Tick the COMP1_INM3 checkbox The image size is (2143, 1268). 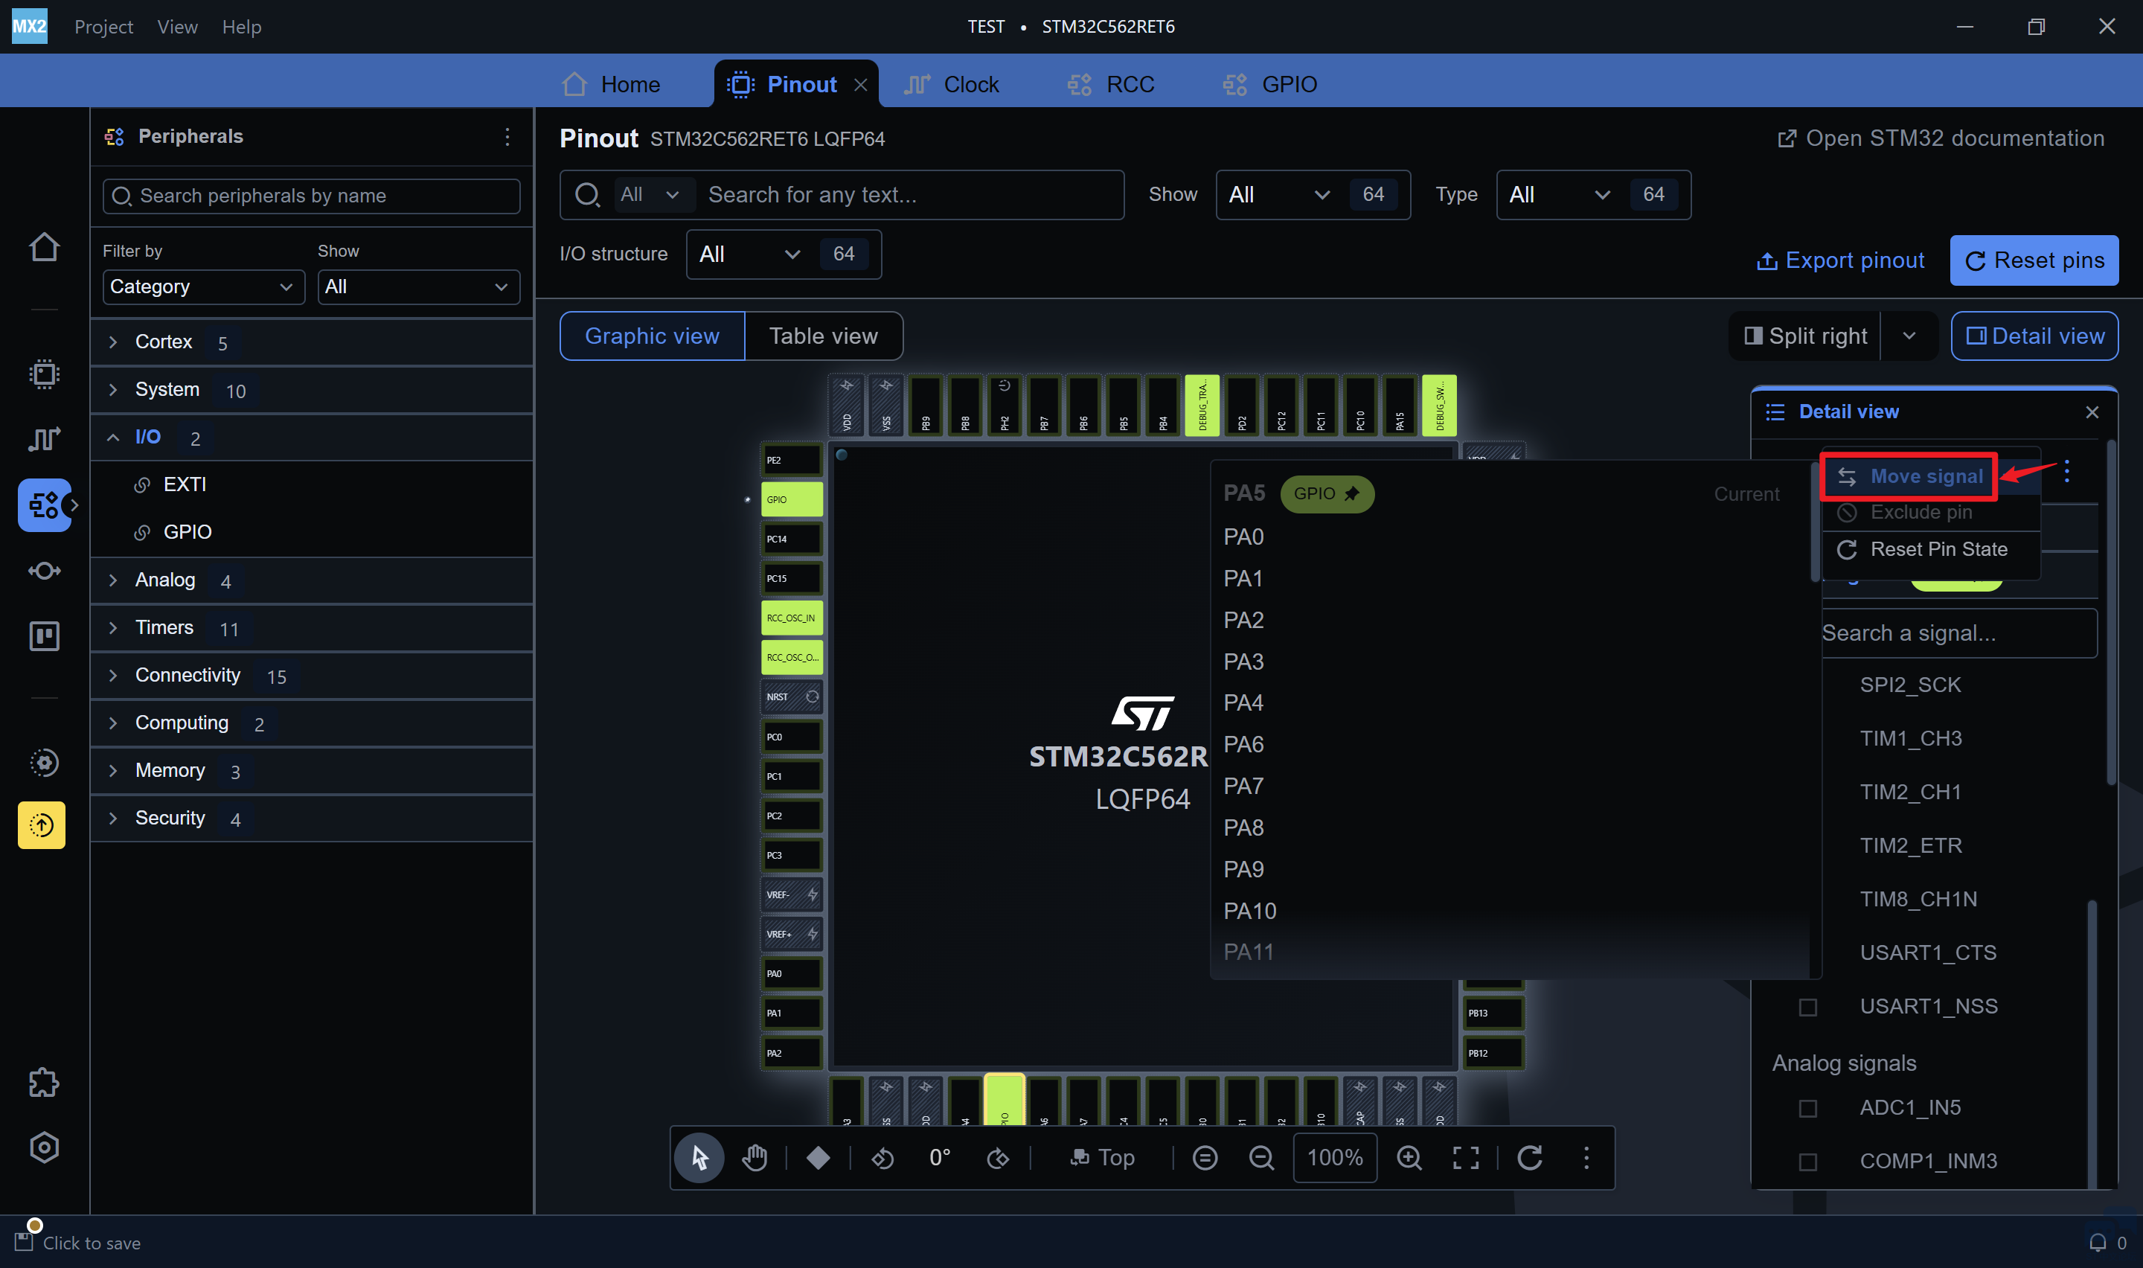tap(1808, 1162)
